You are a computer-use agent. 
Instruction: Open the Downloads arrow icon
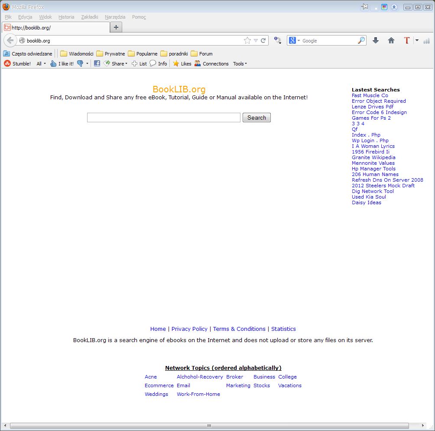[x=376, y=41]
